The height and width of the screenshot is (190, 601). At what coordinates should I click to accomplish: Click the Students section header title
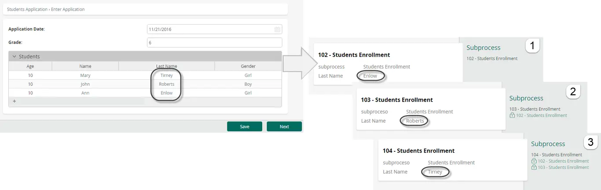pos(29,56)
